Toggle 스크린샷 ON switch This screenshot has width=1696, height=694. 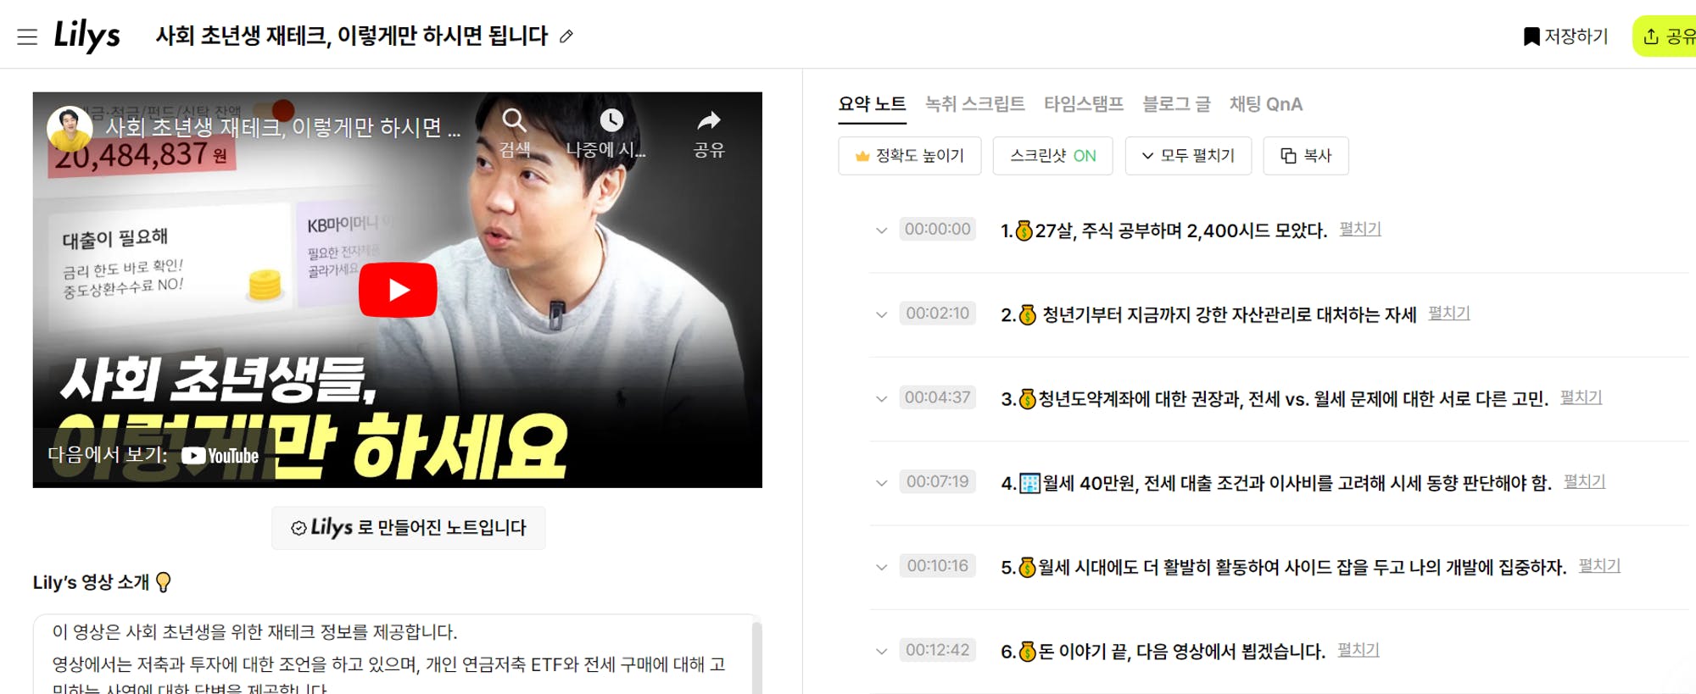pos(1052,156)
